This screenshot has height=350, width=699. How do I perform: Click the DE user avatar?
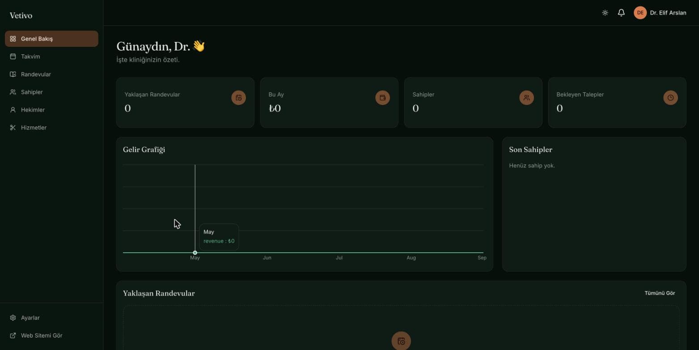[640, 13]
